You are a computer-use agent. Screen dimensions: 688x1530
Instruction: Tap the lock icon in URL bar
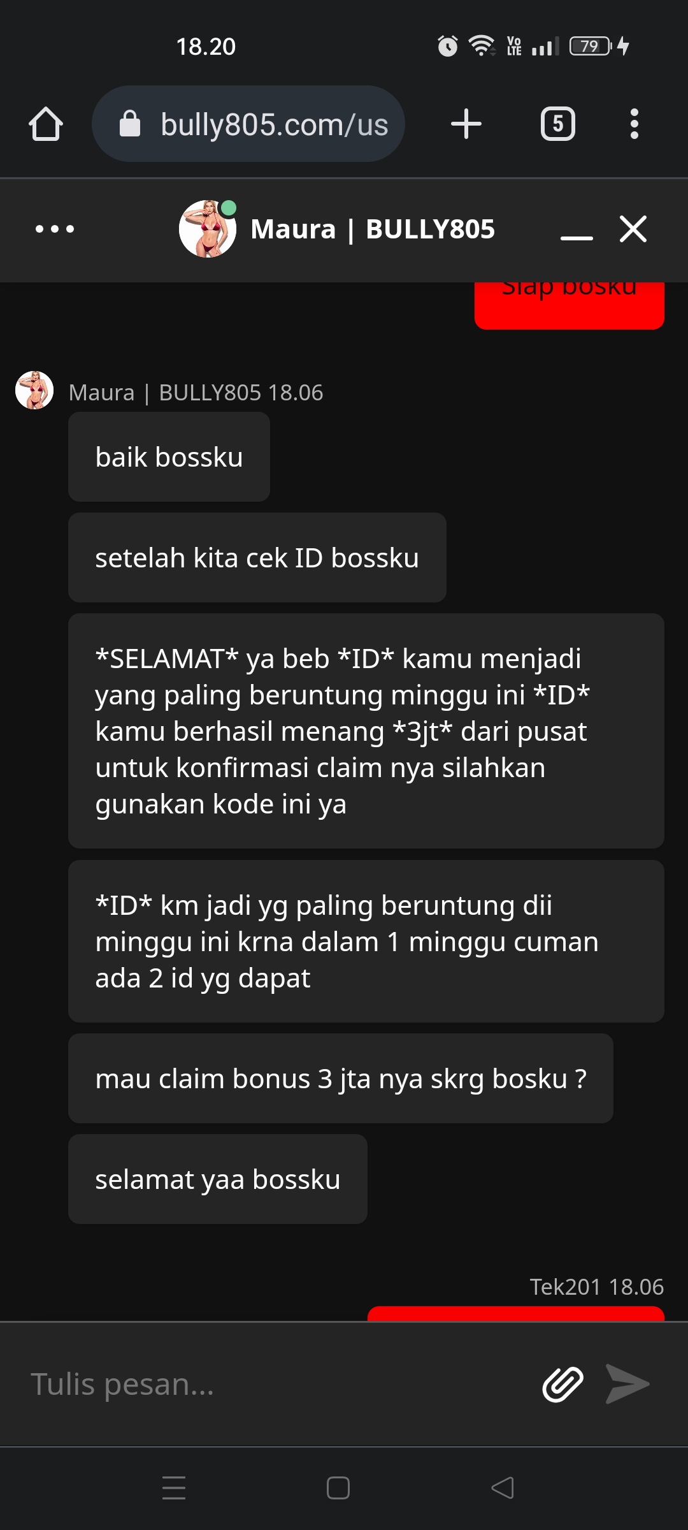coord(130,124)
